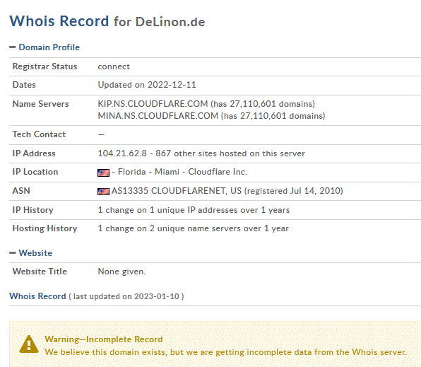The width and height of the screenshot is (421, 367).
Task: Click the DeLinon.de domain in the title
Action: 170,22
